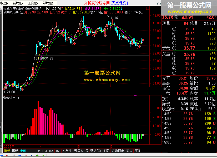Click month 5 marker on time axis
This screenshot has width=217, height=158.
click(x=79, y=146)
